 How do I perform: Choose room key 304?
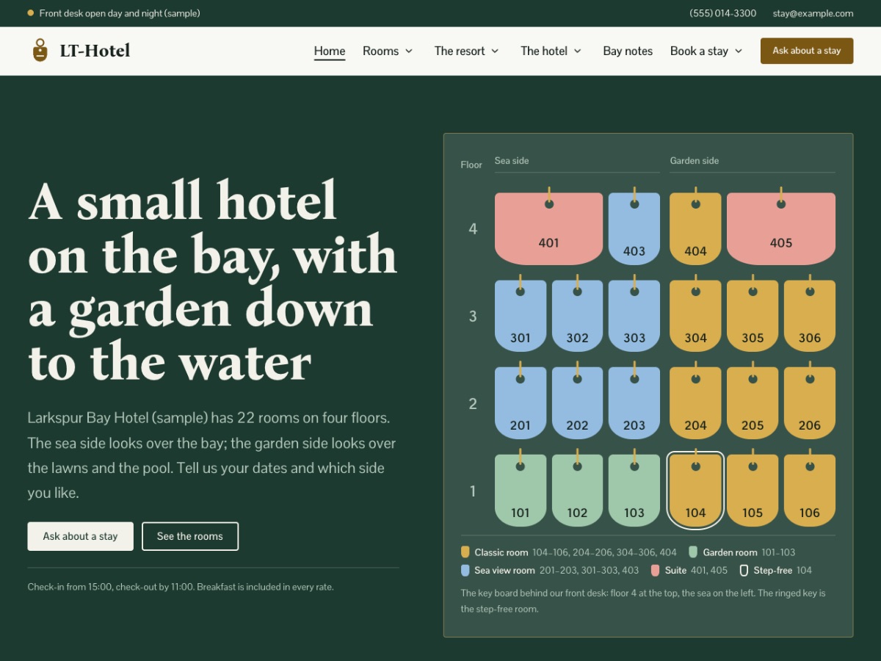(695, 316)
